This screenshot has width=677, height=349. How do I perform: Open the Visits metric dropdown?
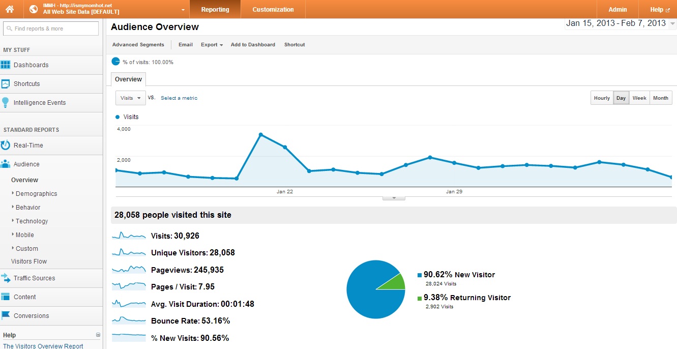click(131, 98)
